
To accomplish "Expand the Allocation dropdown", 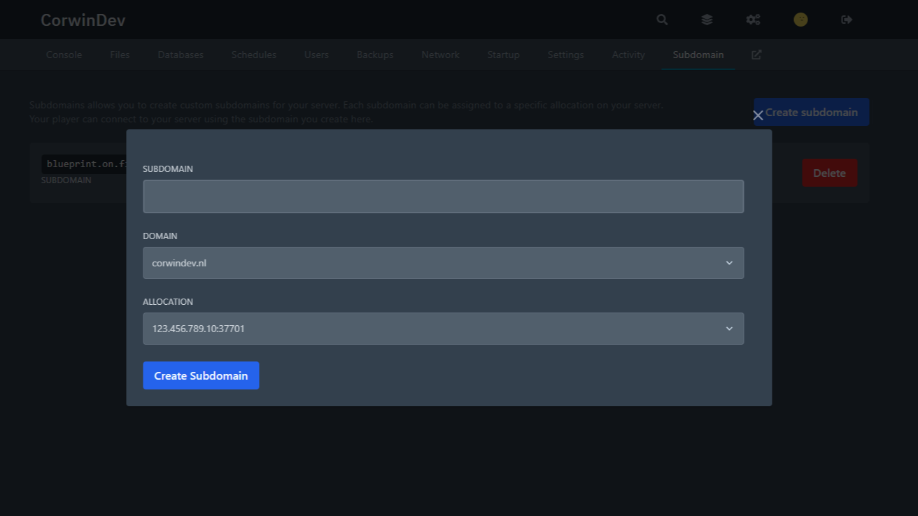I will (443, 329).
